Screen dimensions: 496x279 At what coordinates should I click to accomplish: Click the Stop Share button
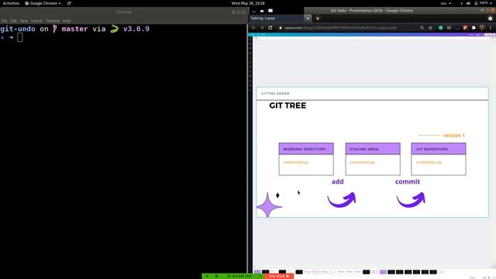tap(279, 276)
